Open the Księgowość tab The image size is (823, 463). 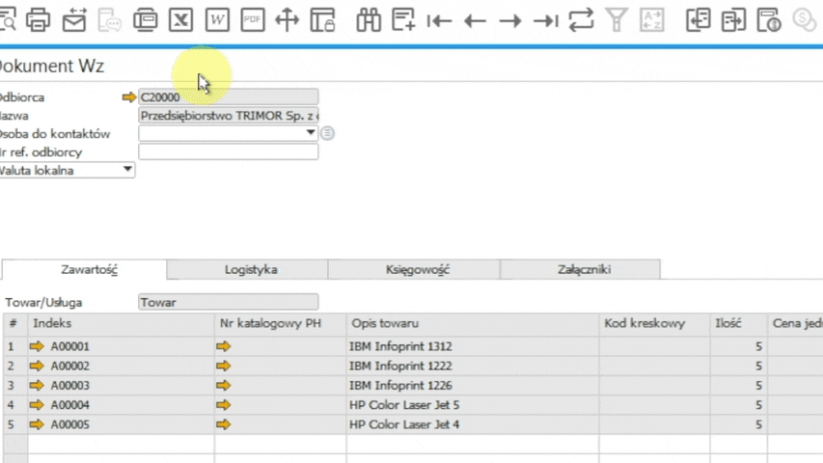(414, 269)
